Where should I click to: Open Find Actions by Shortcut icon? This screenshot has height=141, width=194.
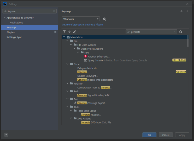(x=180, y=32)
